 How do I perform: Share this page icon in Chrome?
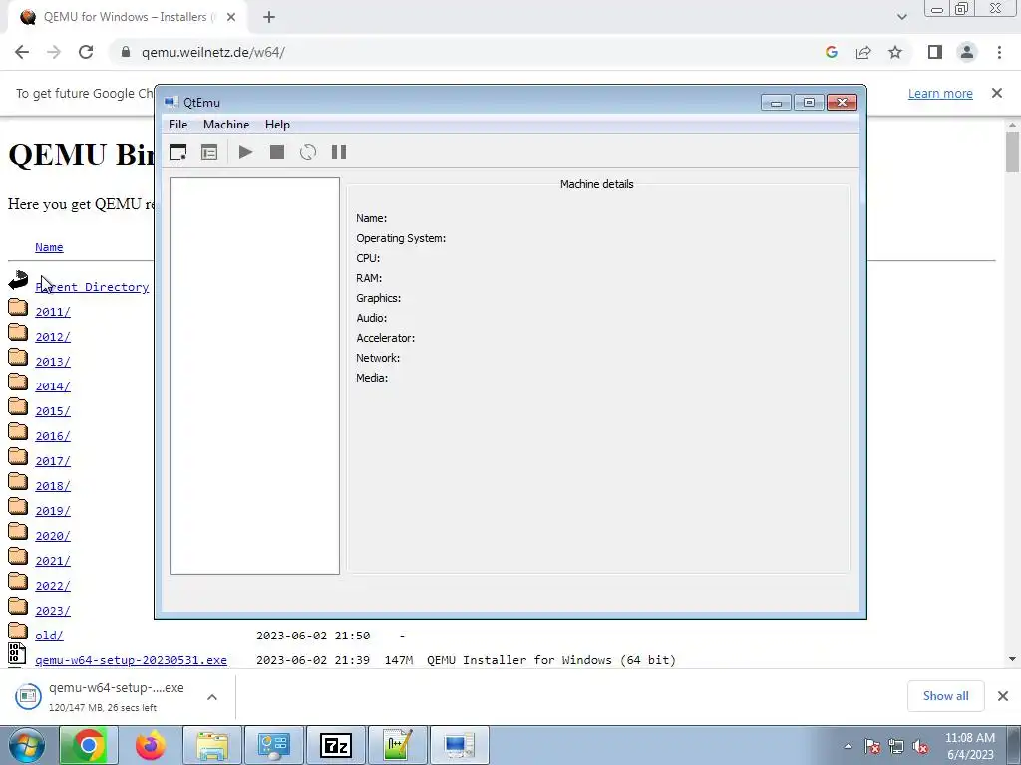click(x=863, y=52)
